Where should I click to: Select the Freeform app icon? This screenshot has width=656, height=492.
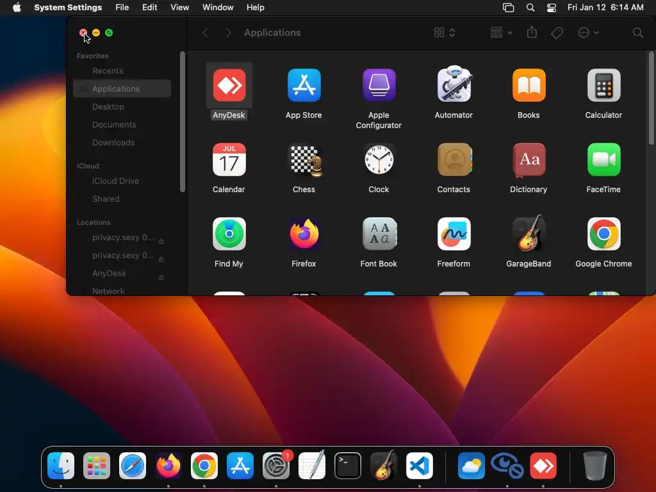point(454,234)
